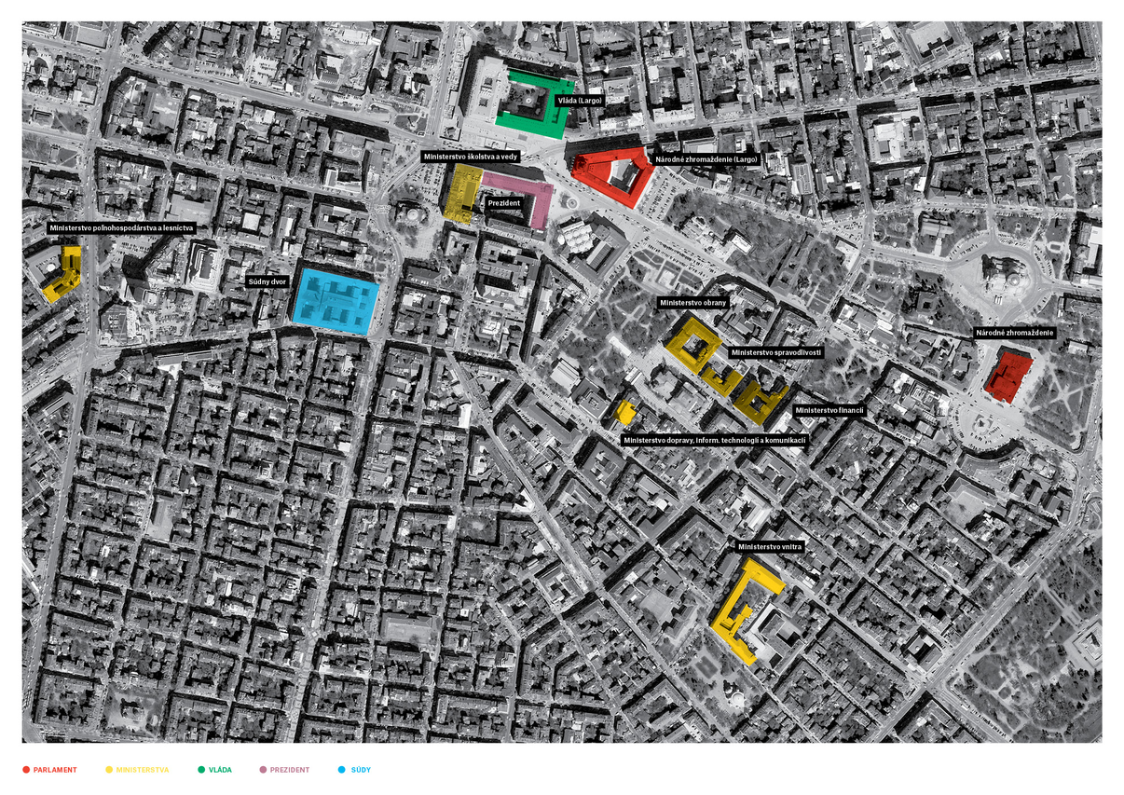Viewport: 1124px width, 795px height.
Task: Select the Ministerstvo spravodlivosti label
Action: point(775,352)
